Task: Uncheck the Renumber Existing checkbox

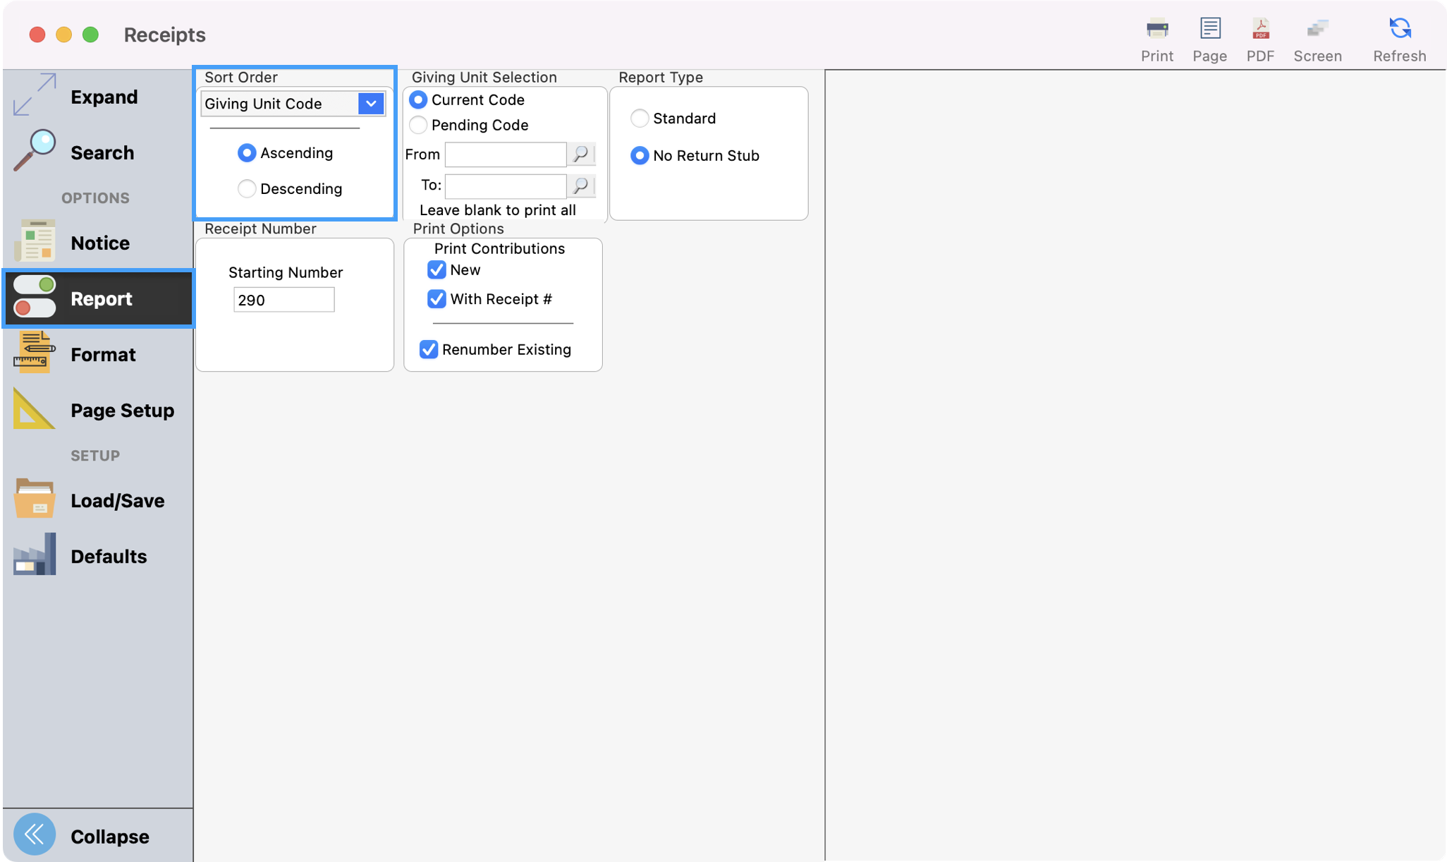Action: point(429,350)
